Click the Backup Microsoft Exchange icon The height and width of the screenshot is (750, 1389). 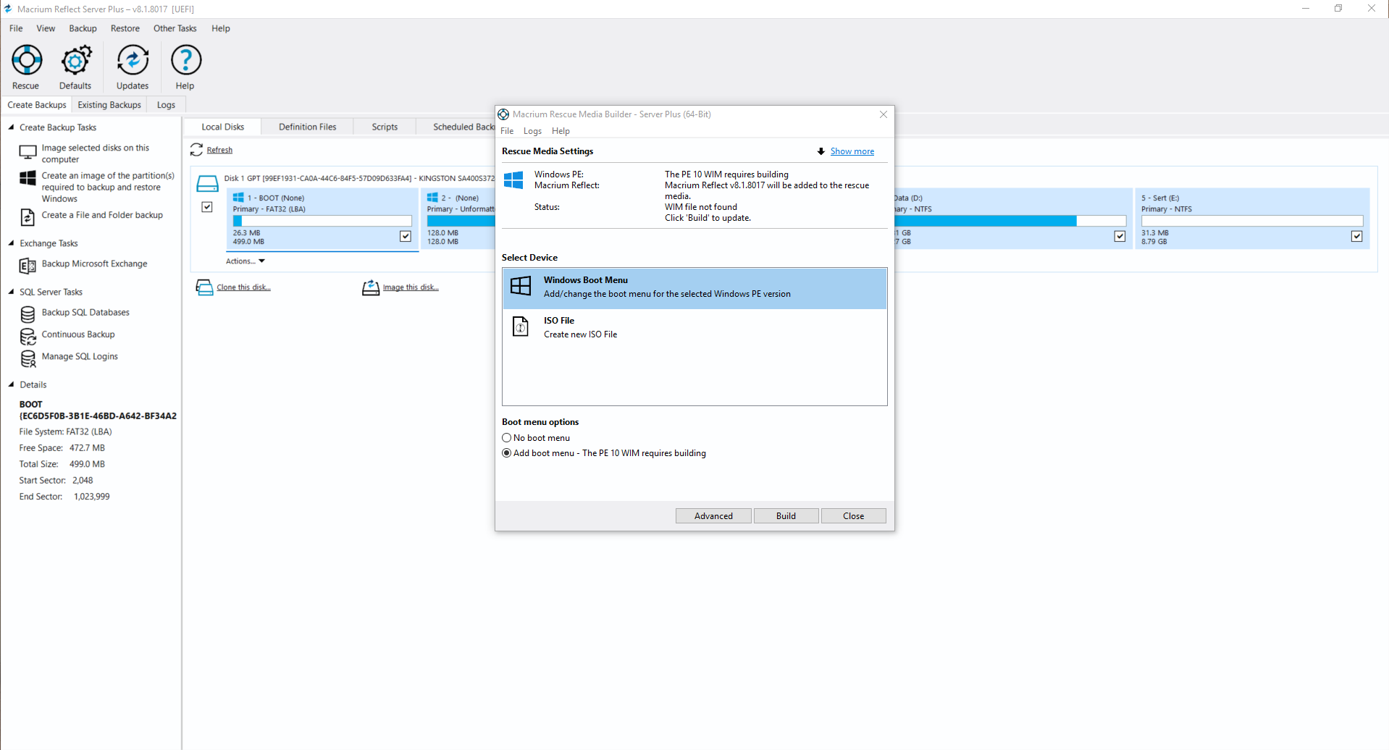coord(28,266)
